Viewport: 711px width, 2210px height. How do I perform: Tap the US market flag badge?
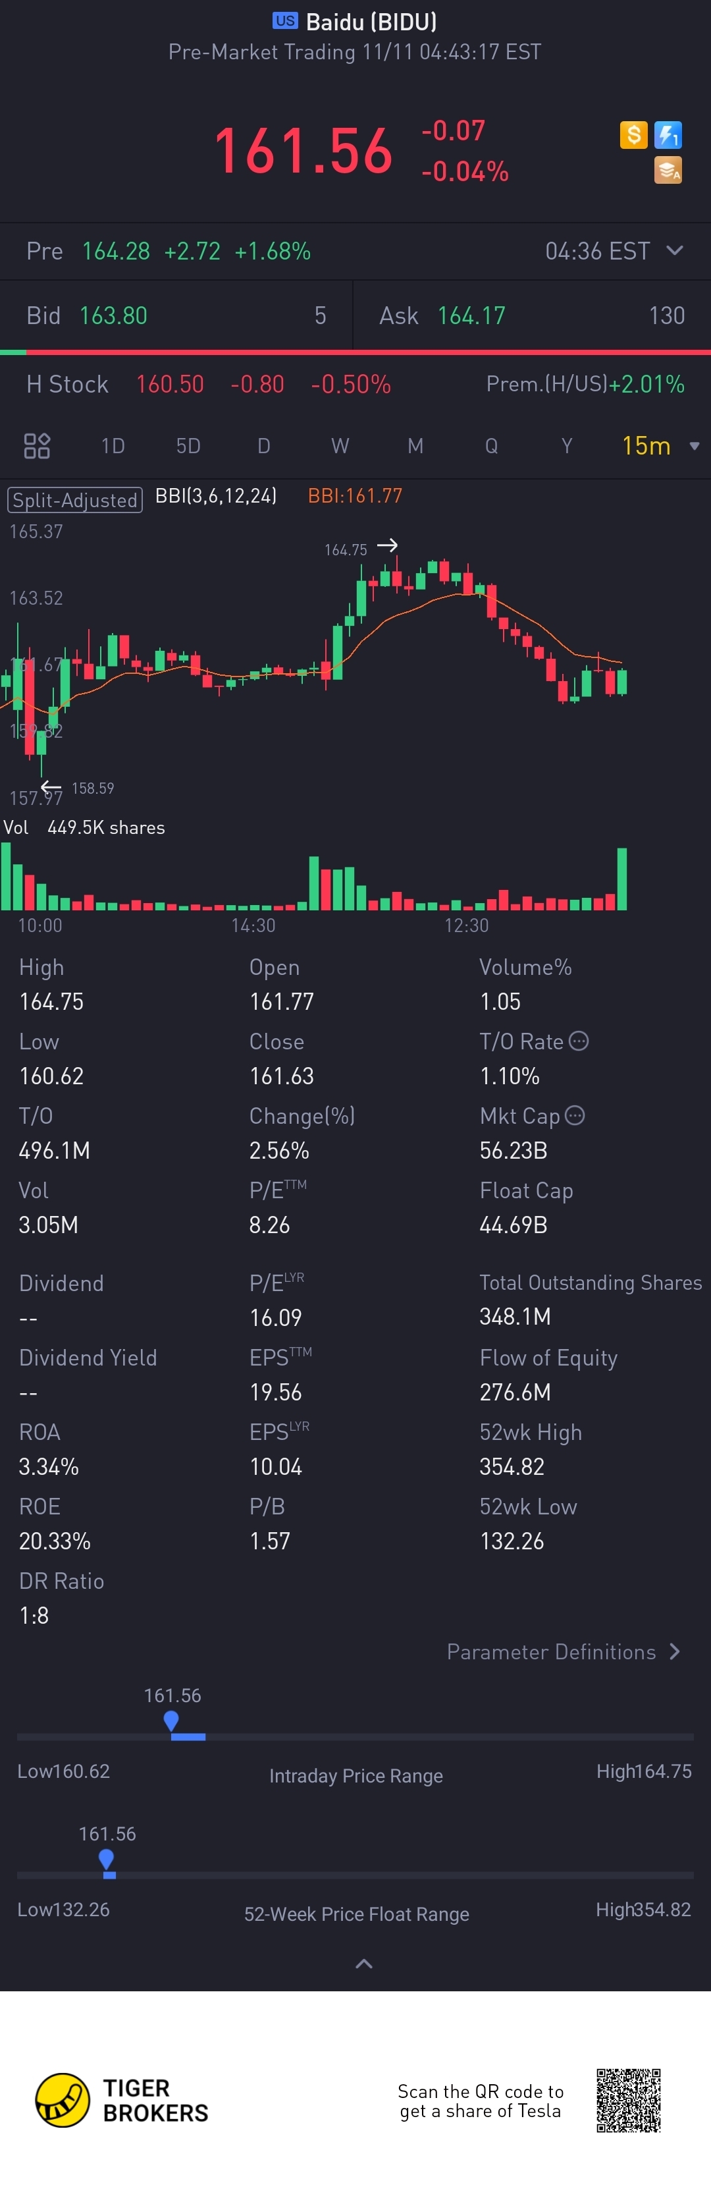pyautogui.click(x=285, y=20)
